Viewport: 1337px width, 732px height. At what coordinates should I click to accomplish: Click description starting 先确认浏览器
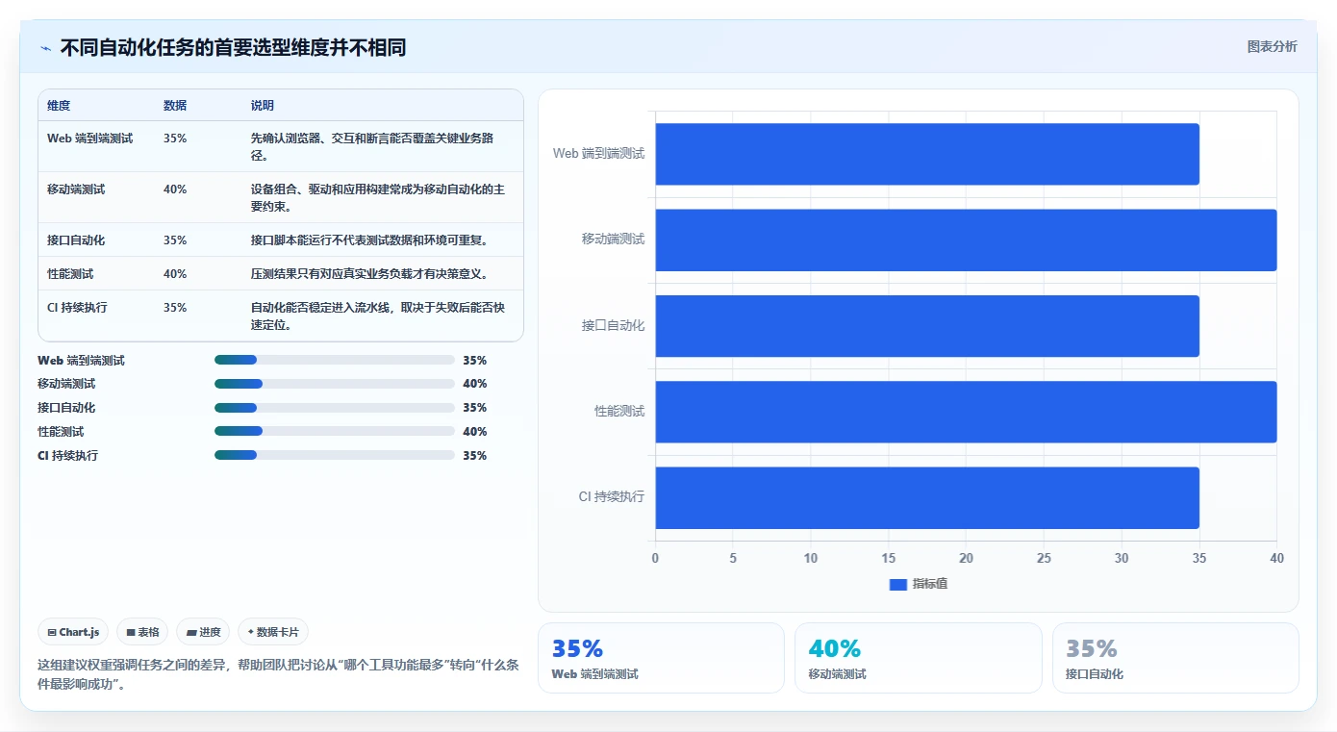tap(372, 147)
